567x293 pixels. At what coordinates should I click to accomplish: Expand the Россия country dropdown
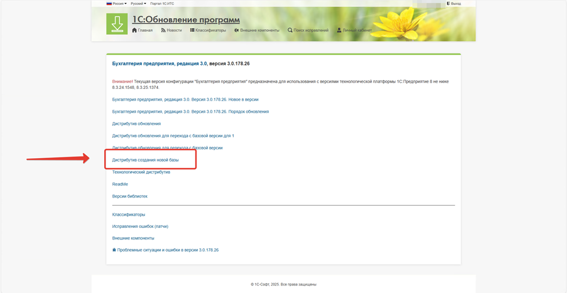[x=119, y=3]
